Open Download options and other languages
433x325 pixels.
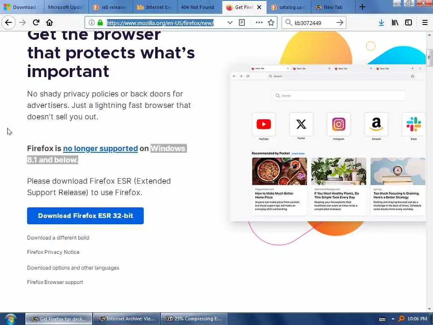(73, 268)
